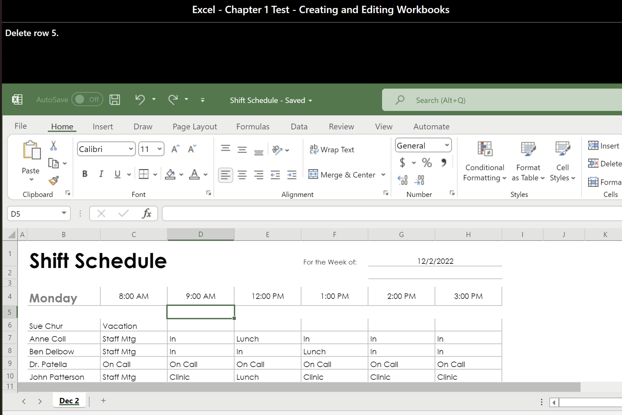This screenshot has height=415, width=622.
Task: Select column D header
Action: pyautogui.click(x=201, y=234)
